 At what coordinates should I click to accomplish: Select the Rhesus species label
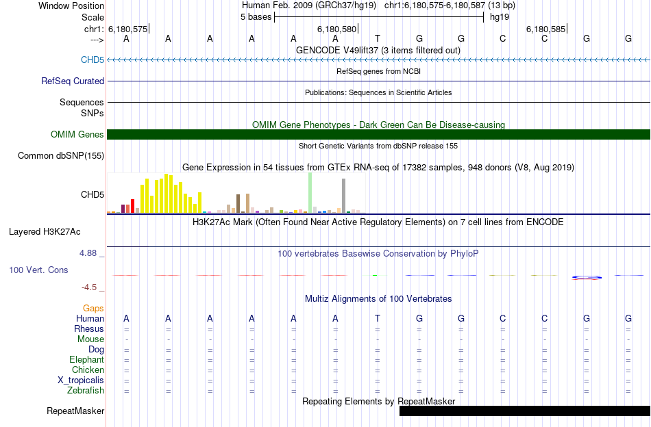pyautogui.click(x=89, y=328)
